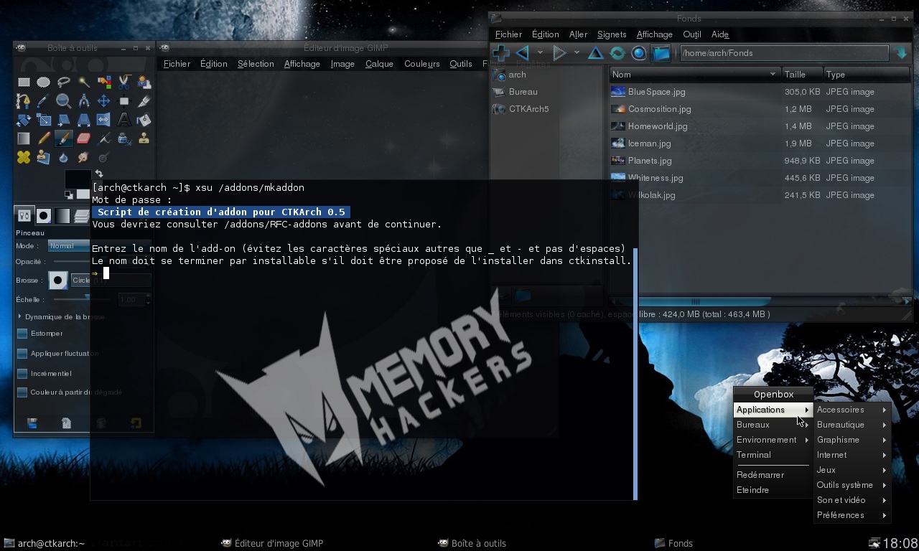This screenshot has width=919, height=551.
Task: Click the foreground color swatch in toolbox
Action: click(x=77, y=179)
